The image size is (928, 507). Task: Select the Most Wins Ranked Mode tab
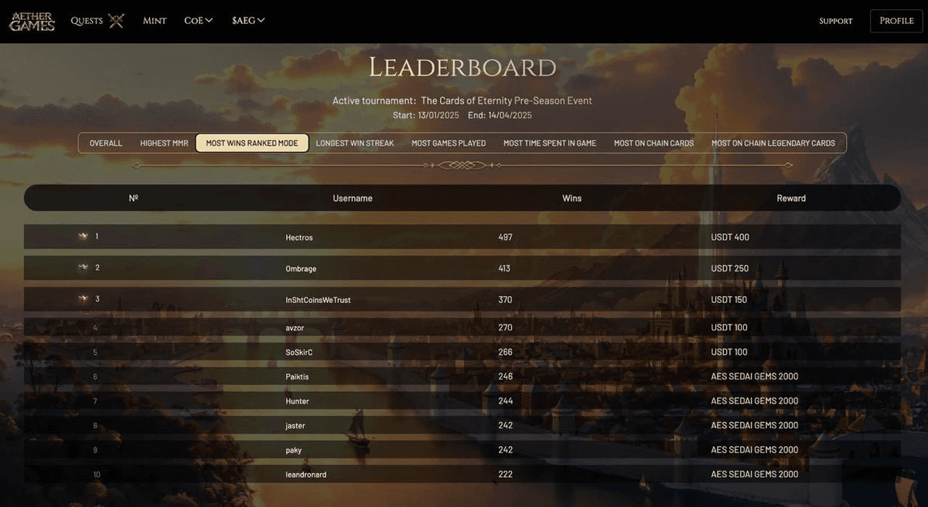click(x=252, y=143)
